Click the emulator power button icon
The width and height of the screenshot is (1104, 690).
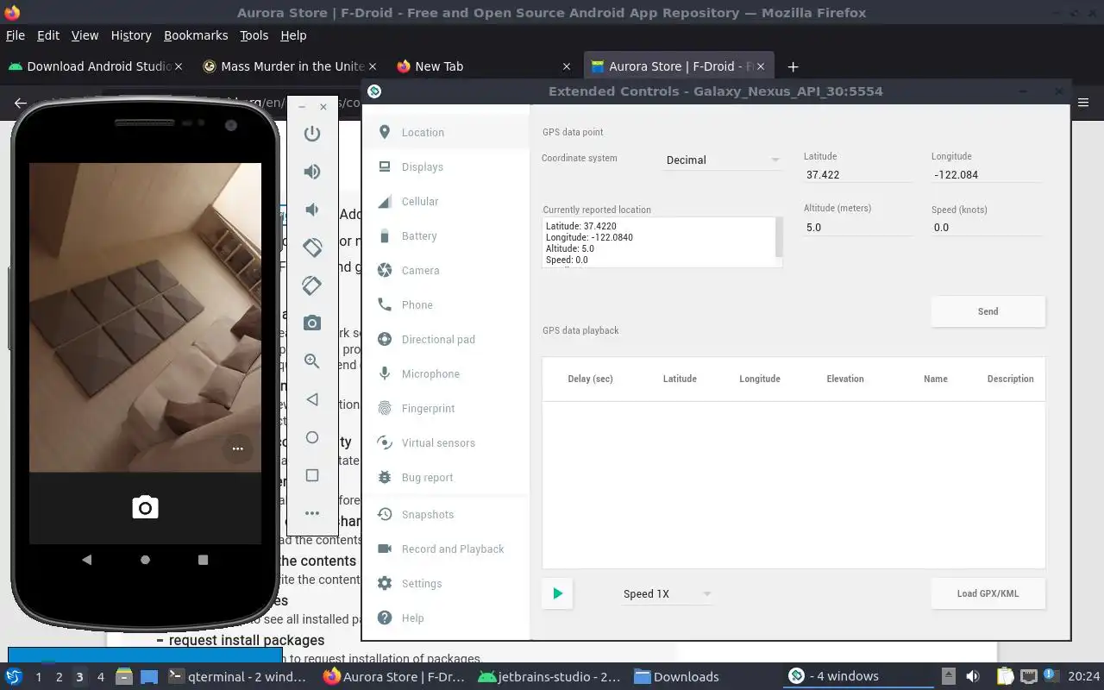pyautogui.click(x=312, y=134)
